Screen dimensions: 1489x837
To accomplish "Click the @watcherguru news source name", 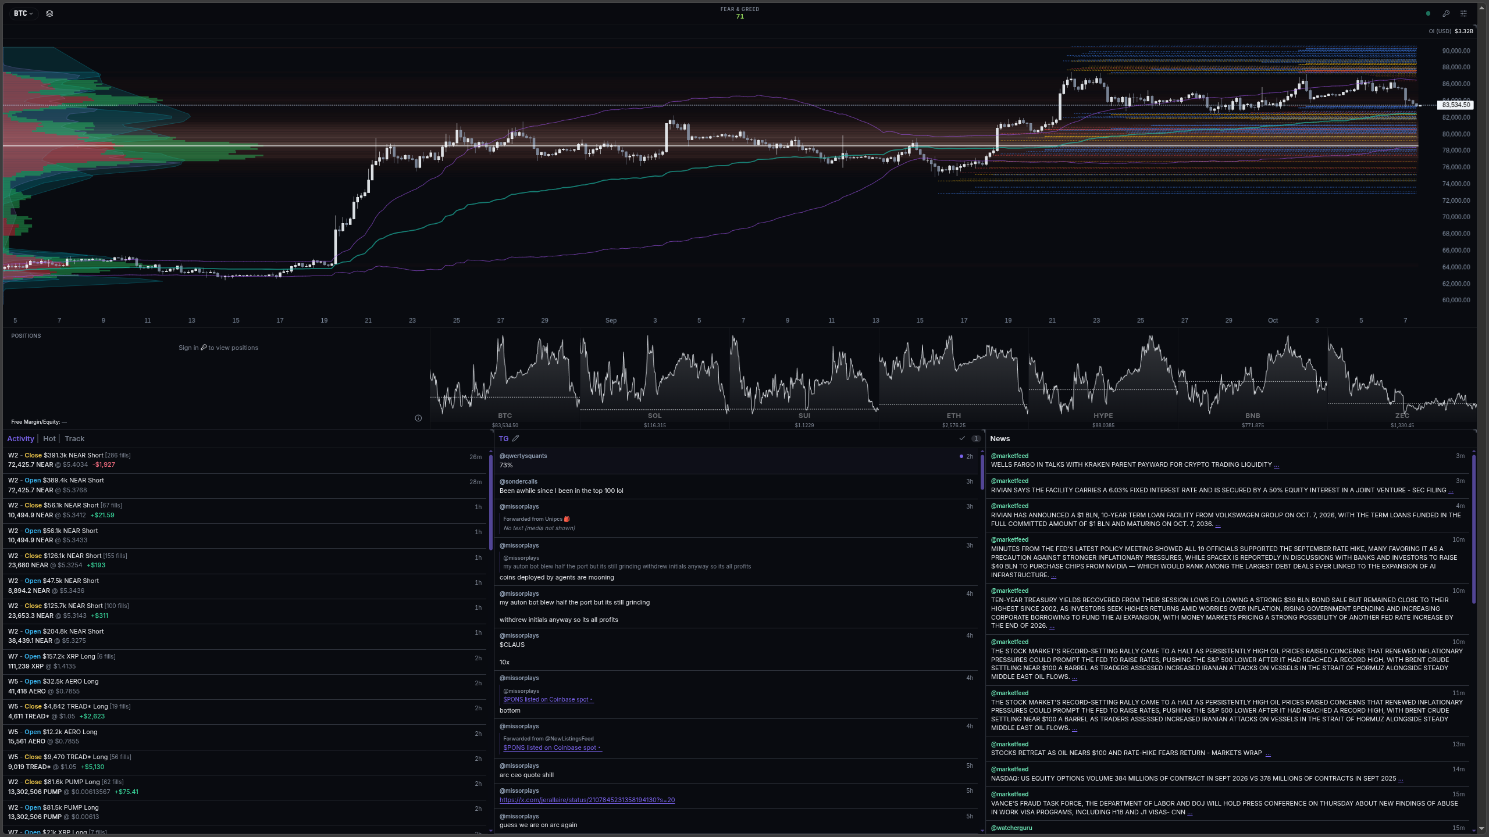I will click(x=1011, y=828).
